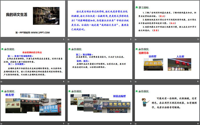Click the animation star icon under slide 7
This screenshot has height=125, width=200.
click(x=1, y=124)
